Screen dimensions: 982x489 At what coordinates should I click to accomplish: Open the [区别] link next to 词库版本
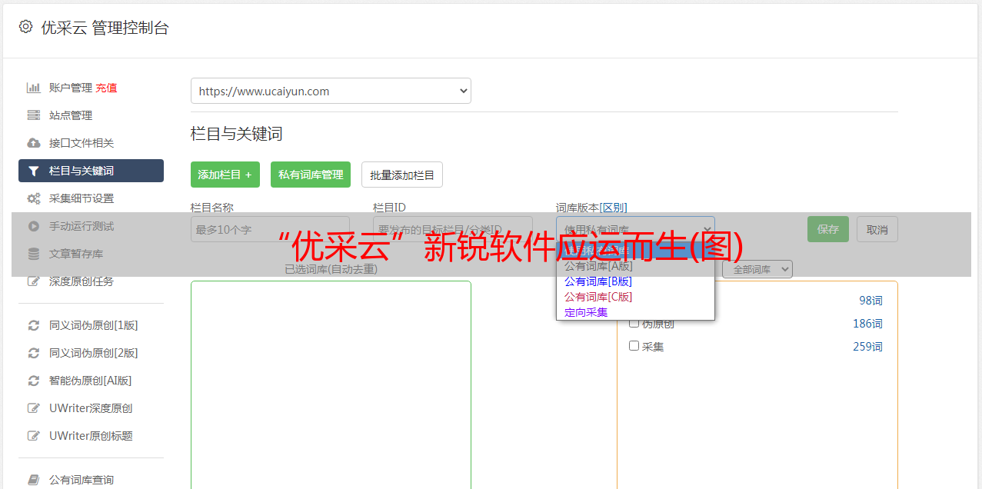coord(614,208)
